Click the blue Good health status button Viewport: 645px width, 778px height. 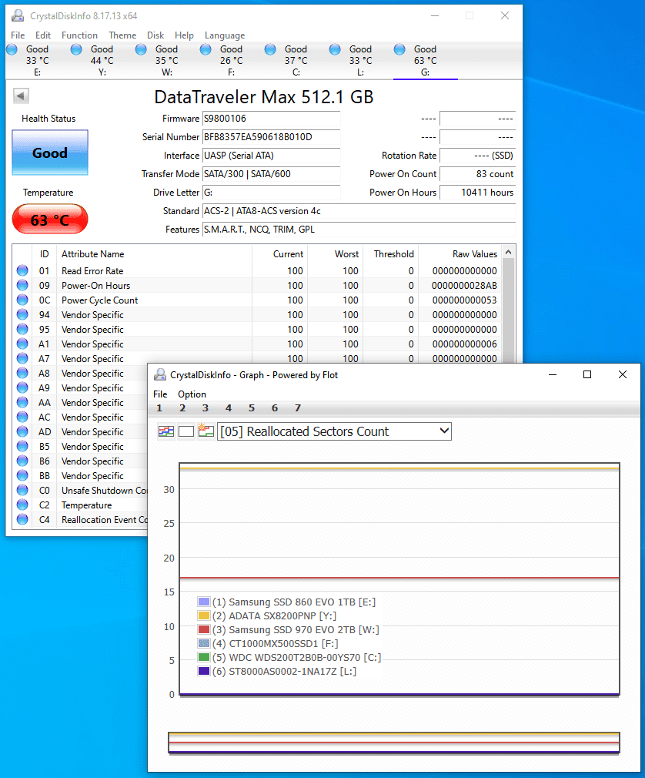pyautogui.click(x=50, y=153)
